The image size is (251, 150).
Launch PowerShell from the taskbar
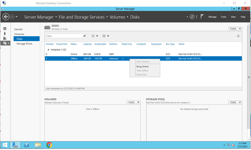[x=27, y=145]
